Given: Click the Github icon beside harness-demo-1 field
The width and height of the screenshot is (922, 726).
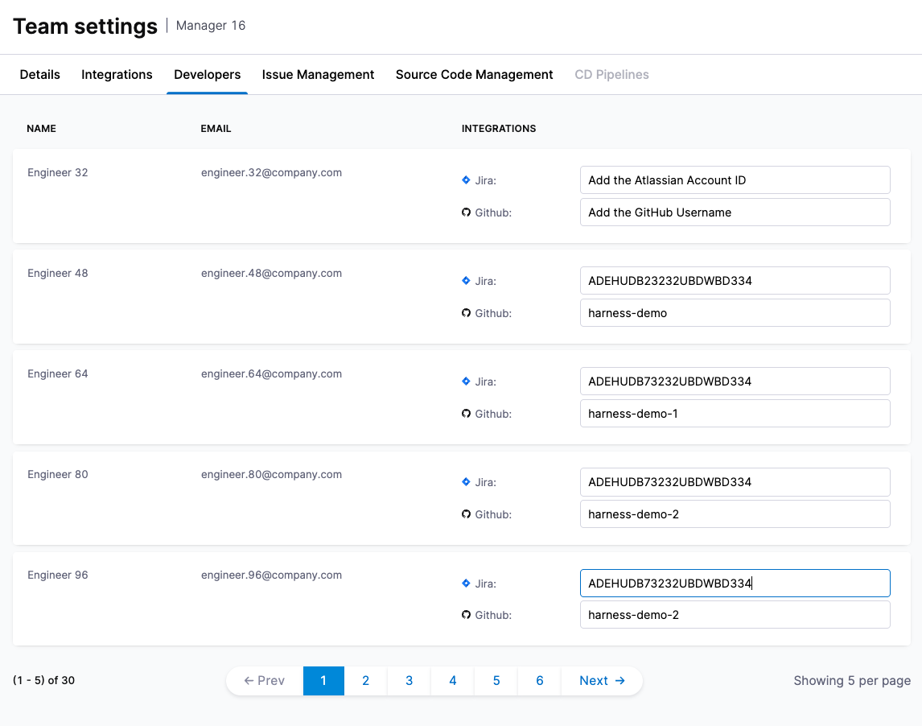Looking at the screenshot, I should (466, 414).
